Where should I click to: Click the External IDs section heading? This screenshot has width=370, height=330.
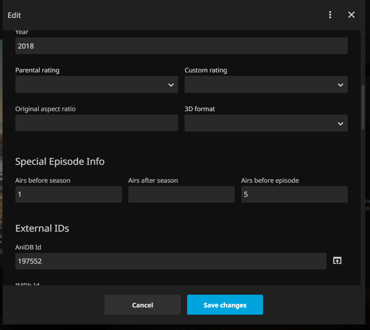click(42, 229)
